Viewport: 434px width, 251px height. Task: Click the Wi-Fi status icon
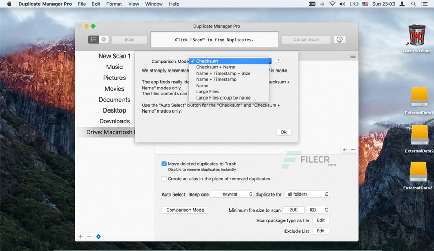pyautogui.click(x=332, y=4)
